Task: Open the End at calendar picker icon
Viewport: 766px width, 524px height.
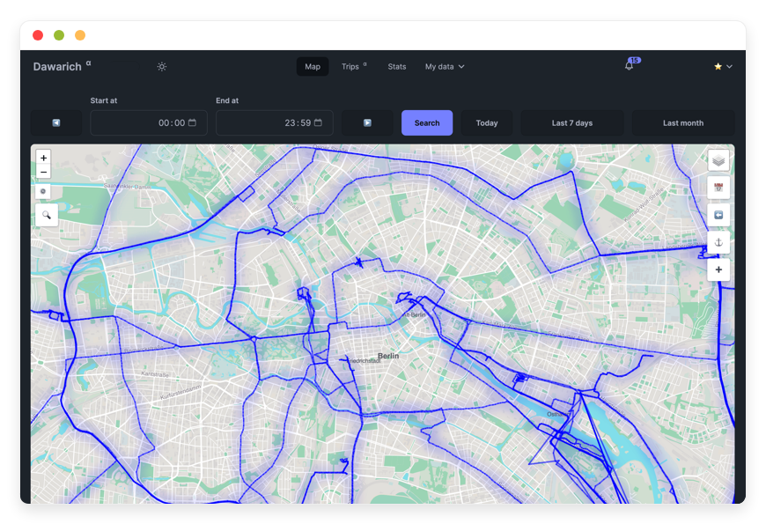Action: (318, 122)
